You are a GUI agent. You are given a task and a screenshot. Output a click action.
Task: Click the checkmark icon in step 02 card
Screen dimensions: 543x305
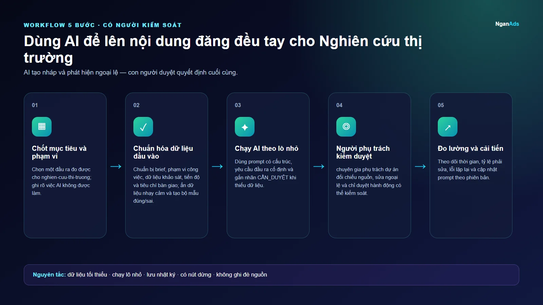point(143,127)
